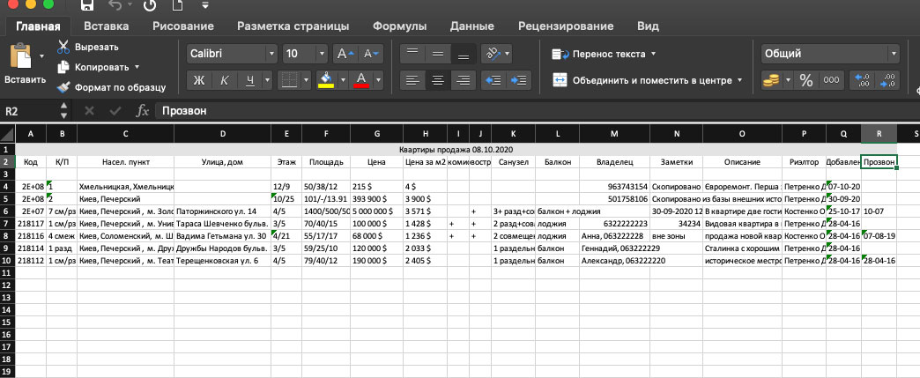The height and width of the screenshot is (378, 920).
Task: Click the yellow fill color swatch
Action: click(325, 80)
